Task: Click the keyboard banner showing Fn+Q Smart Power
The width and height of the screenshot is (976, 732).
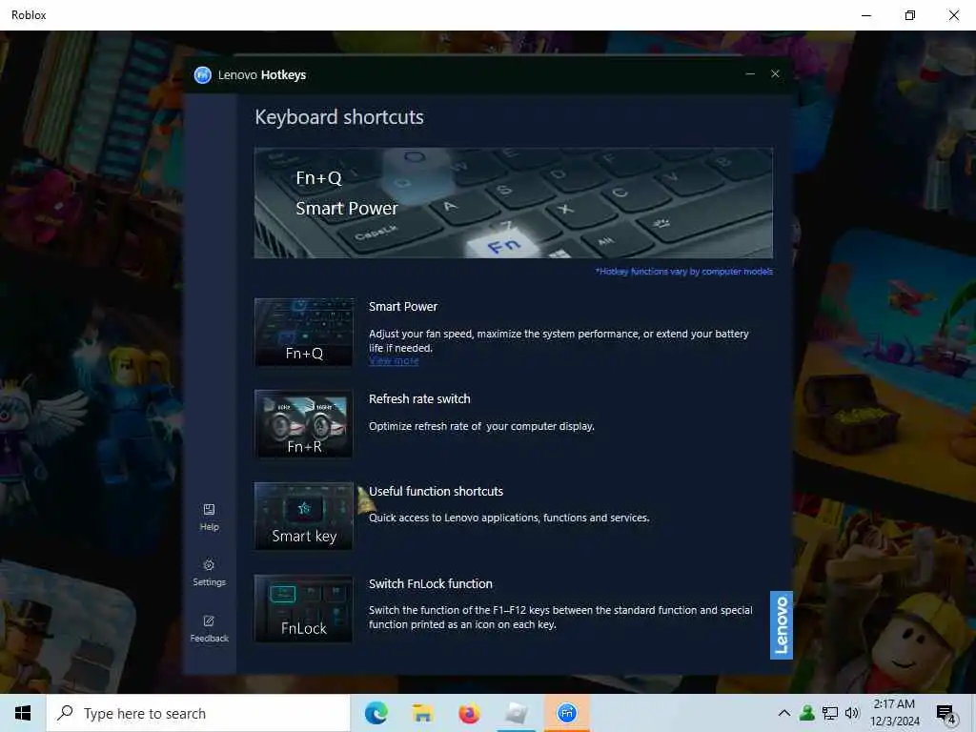Action: [x=514, y=203]
